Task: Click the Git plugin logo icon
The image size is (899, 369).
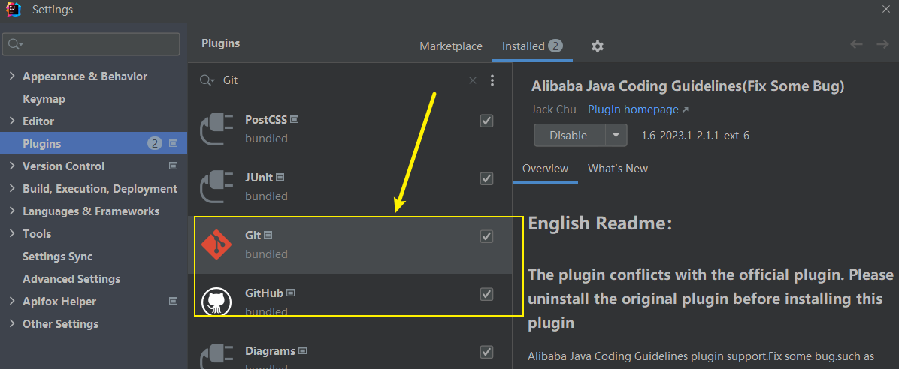Action: pyautogui.click(x=216, y=244)
